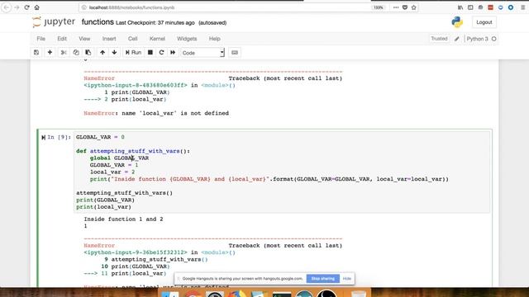The width and height of the screenshot is (529, 297).
Task: Interrupt the kernel with stop icon
Action: pos(150,53)
